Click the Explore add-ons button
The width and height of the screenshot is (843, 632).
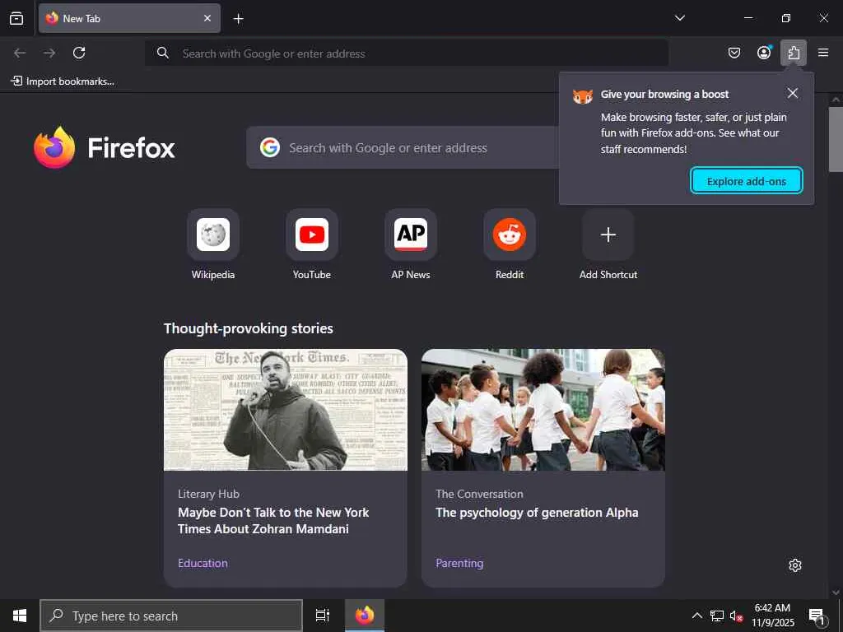tap(746, 181)
